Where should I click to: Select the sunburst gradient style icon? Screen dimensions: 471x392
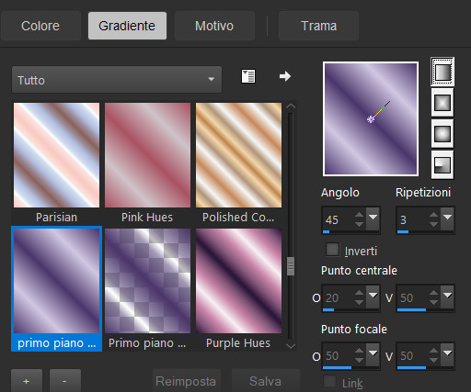[x=442, y=134]
